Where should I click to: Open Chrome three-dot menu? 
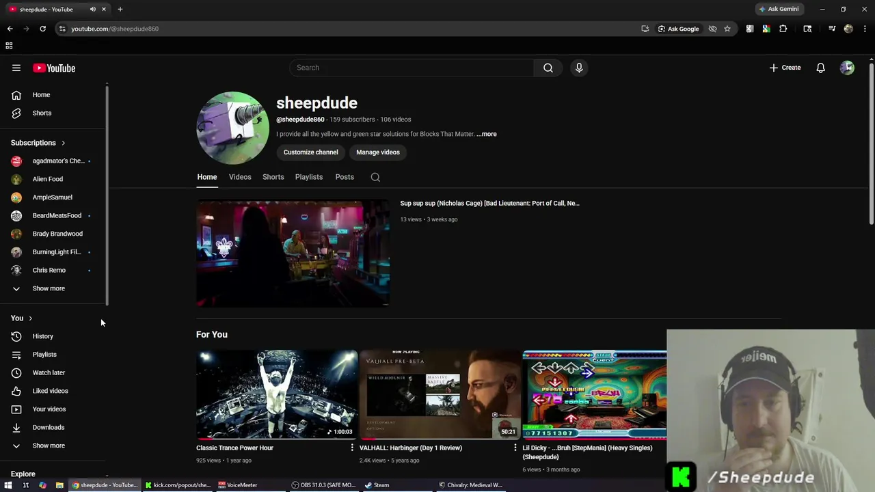(x=865, y=29)
